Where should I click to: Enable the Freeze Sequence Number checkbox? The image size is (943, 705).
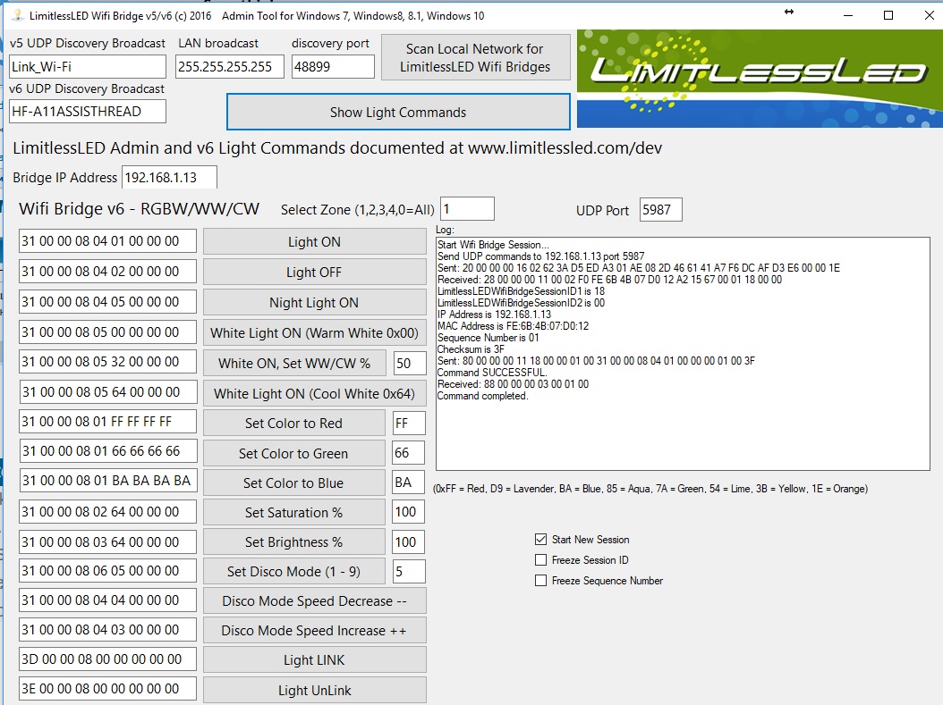coord(540,581)
